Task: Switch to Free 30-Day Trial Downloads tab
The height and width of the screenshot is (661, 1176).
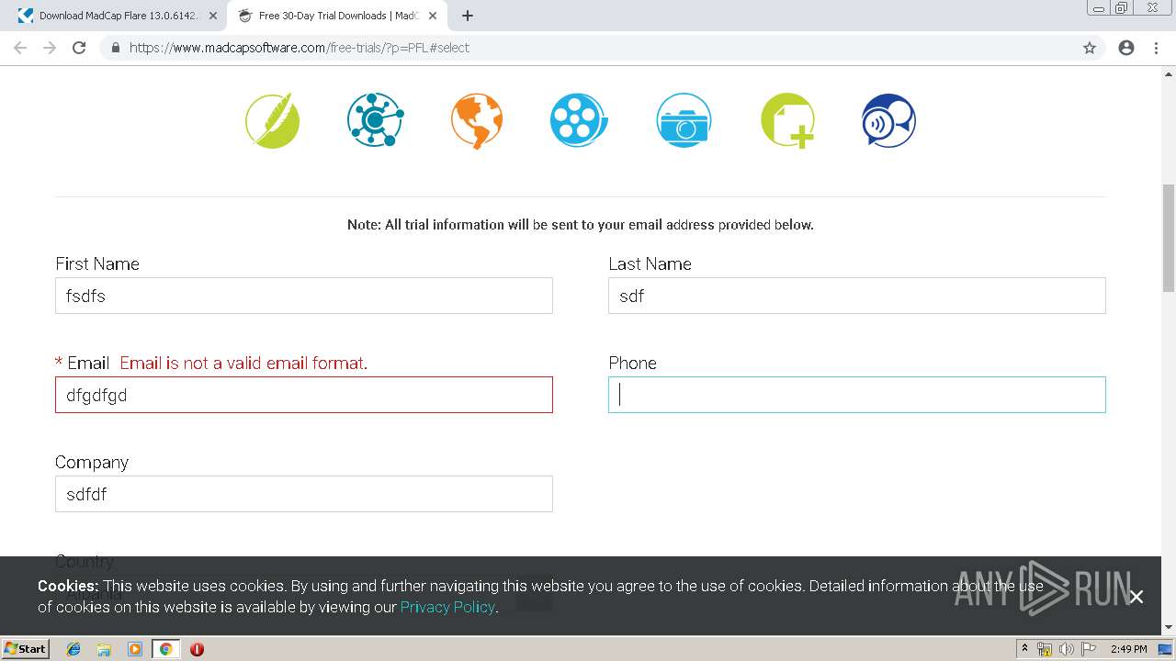Action: click(x=336, y=16)
